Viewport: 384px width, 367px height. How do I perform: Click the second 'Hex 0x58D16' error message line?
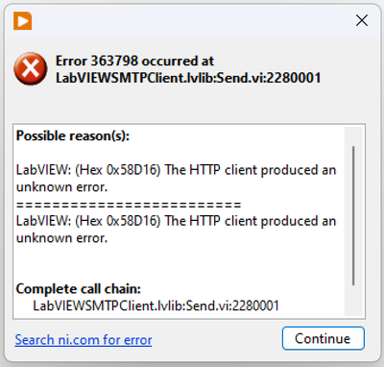pyautogui.click(x=177, y=221)
